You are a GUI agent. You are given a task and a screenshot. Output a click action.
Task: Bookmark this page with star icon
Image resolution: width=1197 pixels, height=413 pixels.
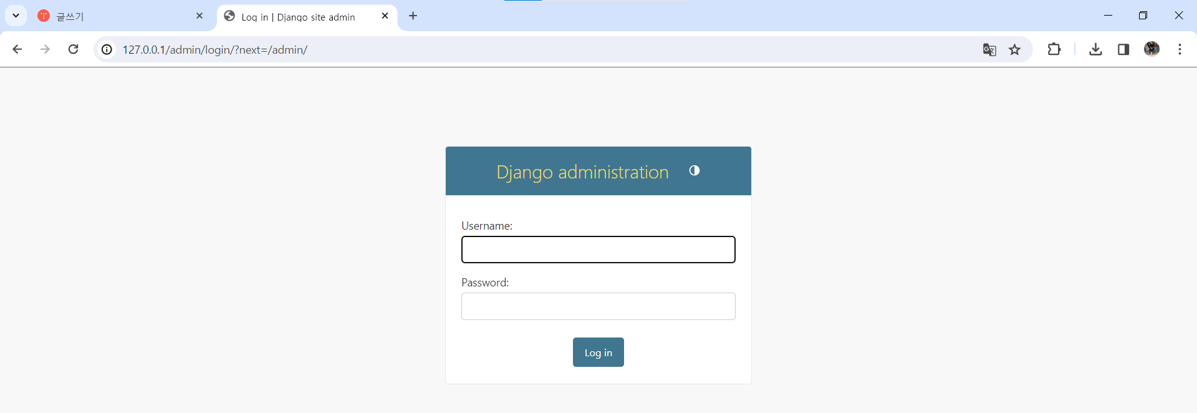tap(1015, 49)
